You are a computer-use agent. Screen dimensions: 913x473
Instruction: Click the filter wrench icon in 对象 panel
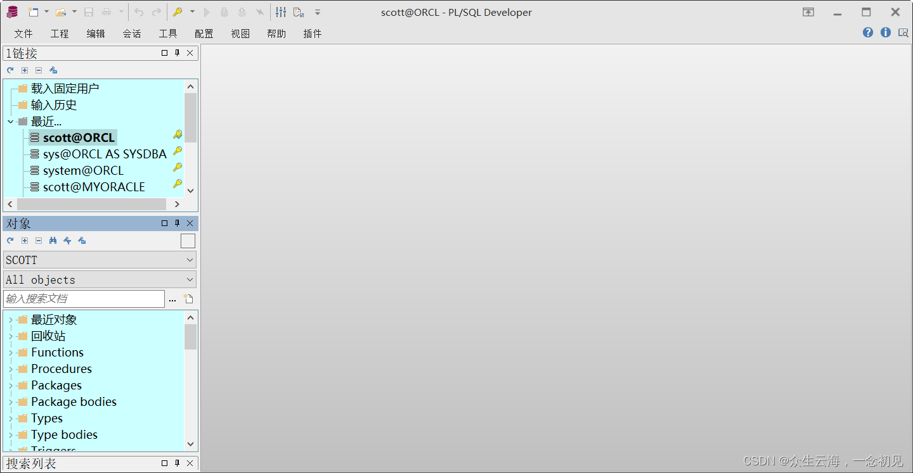pyautogui.click(x=67, y=241)
